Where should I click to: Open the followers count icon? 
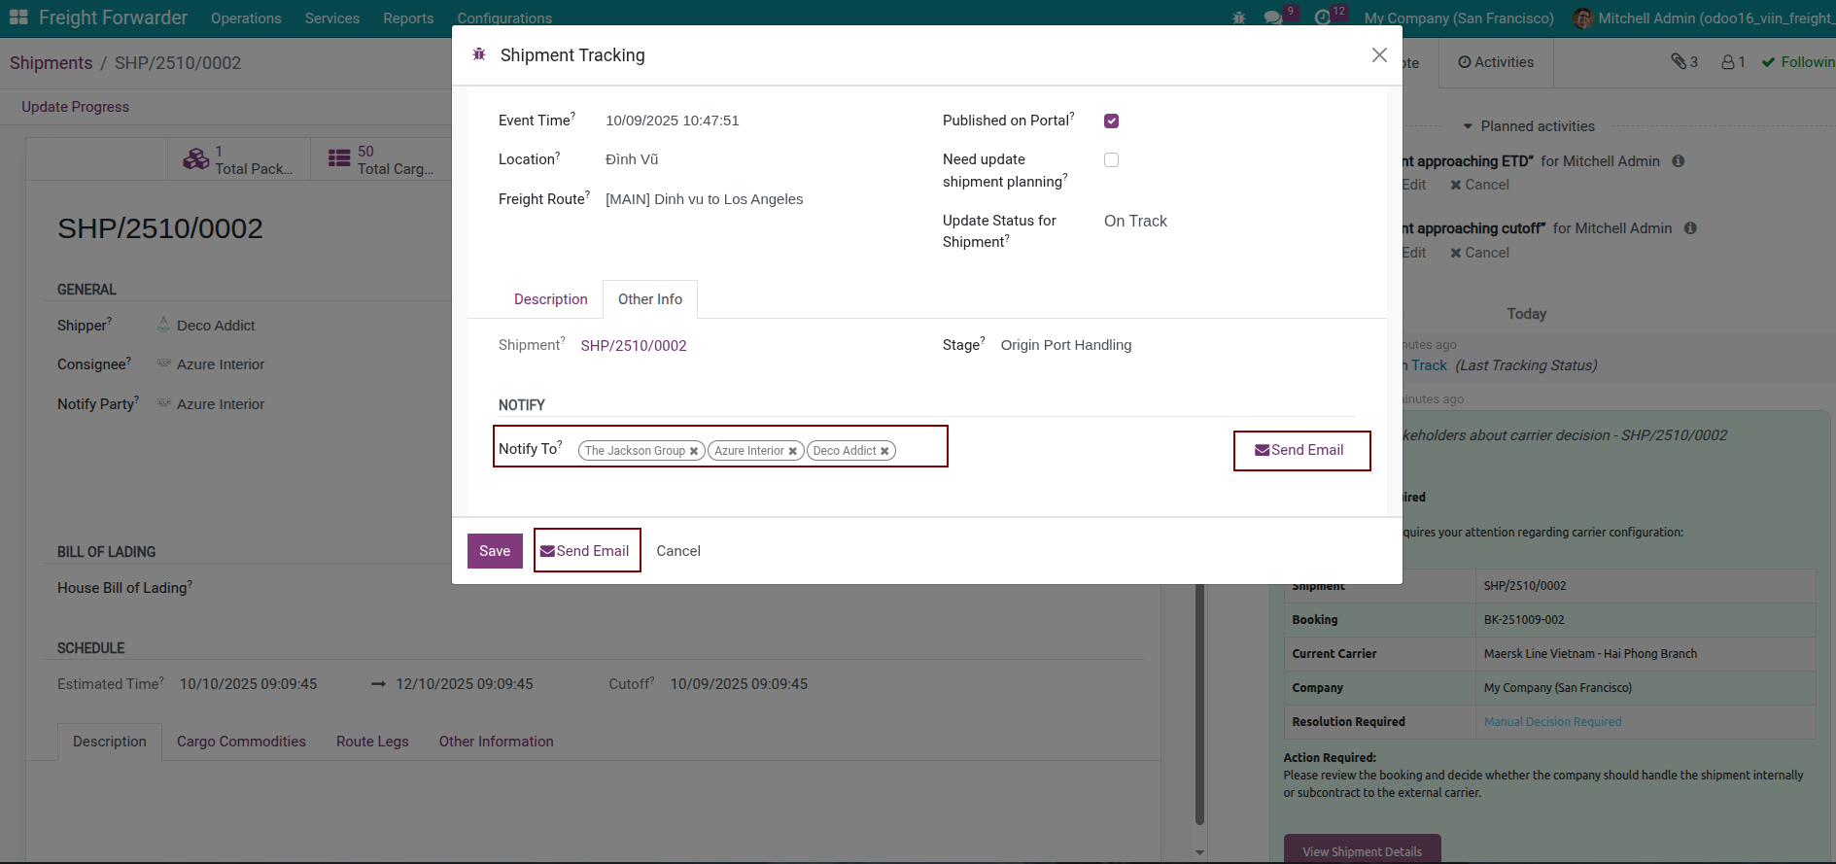(x=1733, y=62)
